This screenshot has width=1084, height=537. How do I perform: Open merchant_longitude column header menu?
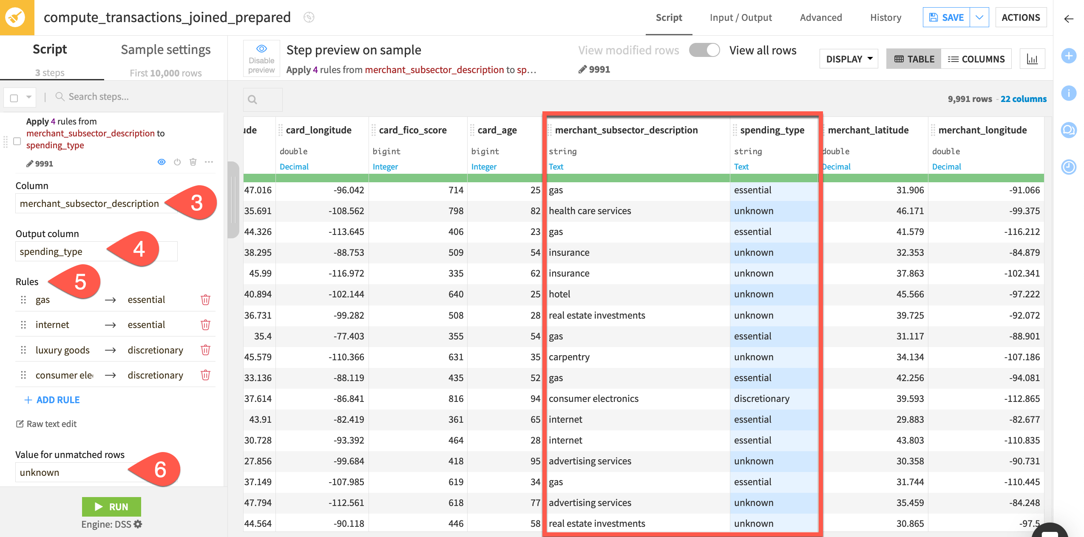tap(982, 130)
